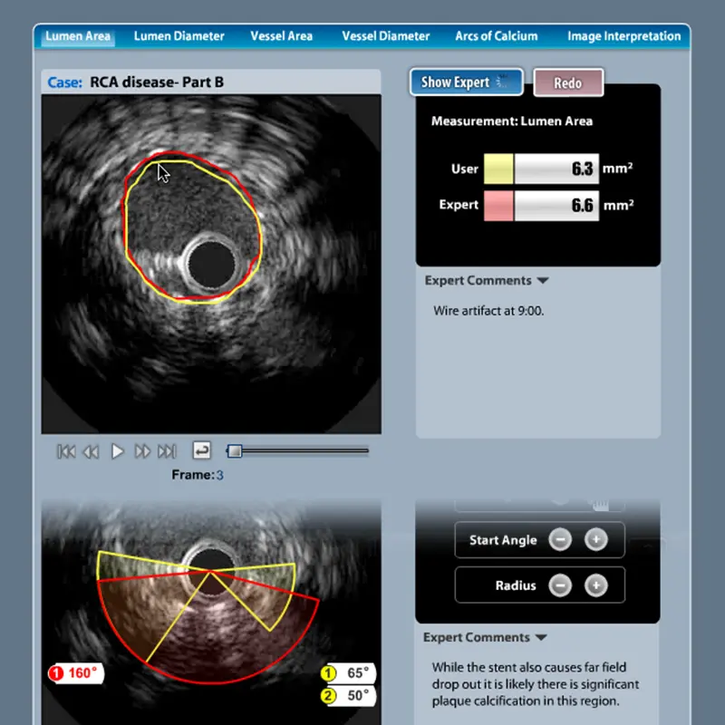Image resolution: width=725 pixels, height=725 pixels.
Task: Play the IVUS frame sequence
Action: [x=117, y=451]
